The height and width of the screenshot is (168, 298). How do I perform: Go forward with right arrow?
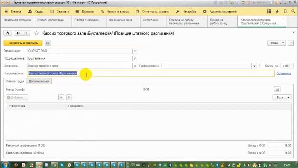26,33
